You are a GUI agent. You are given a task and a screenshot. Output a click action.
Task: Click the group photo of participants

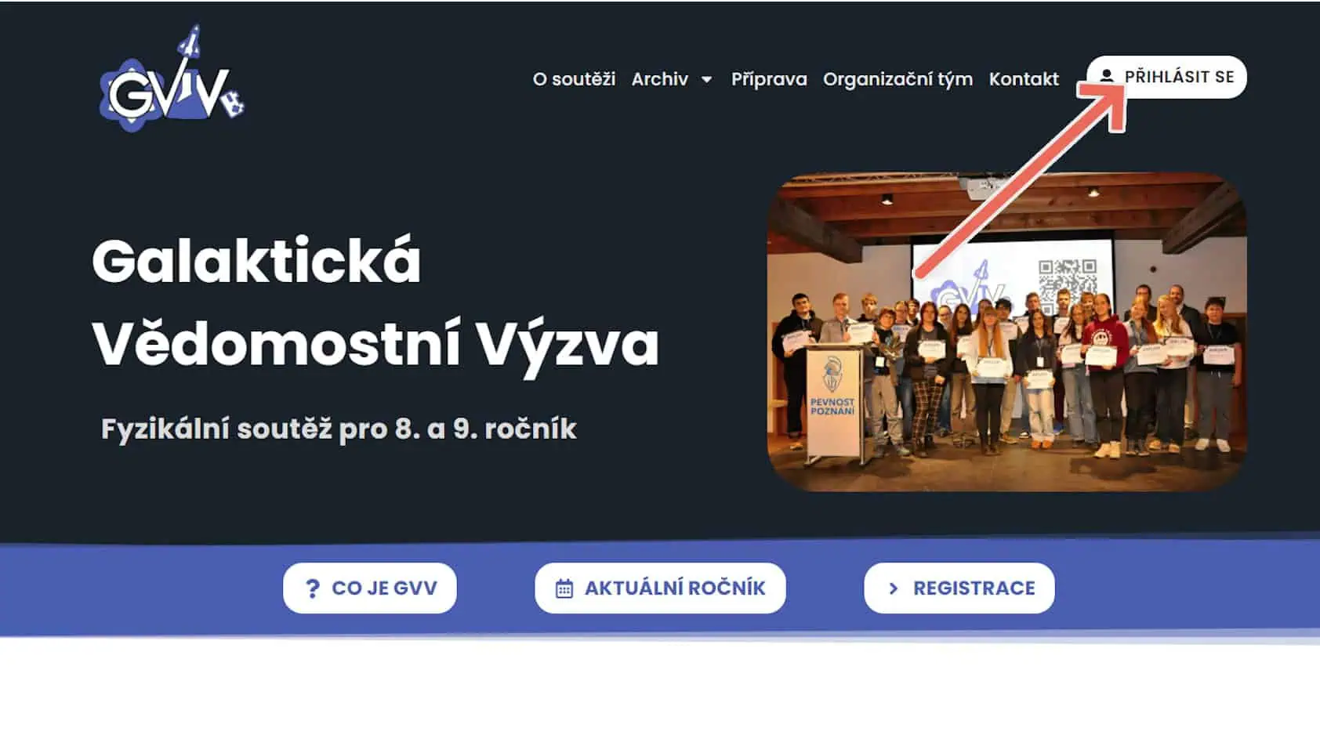1006,332
